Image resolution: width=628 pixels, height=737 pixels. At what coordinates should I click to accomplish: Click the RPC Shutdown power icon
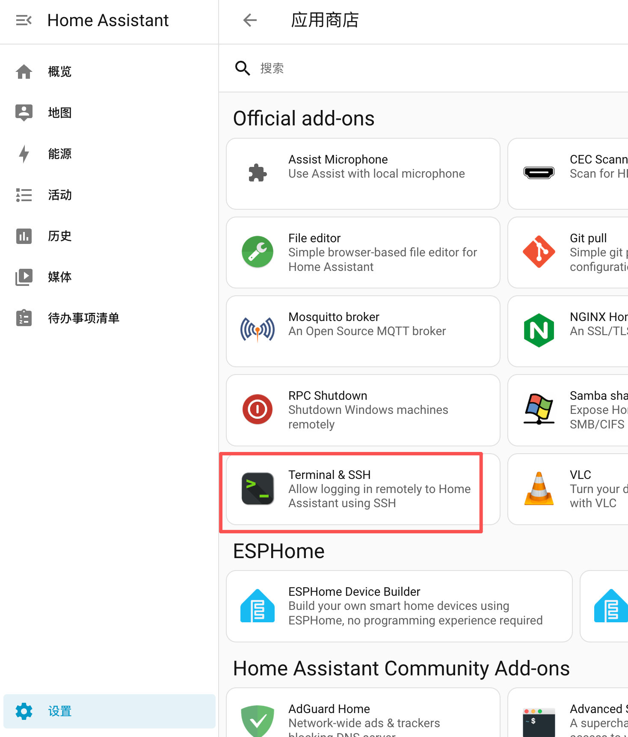258,410
